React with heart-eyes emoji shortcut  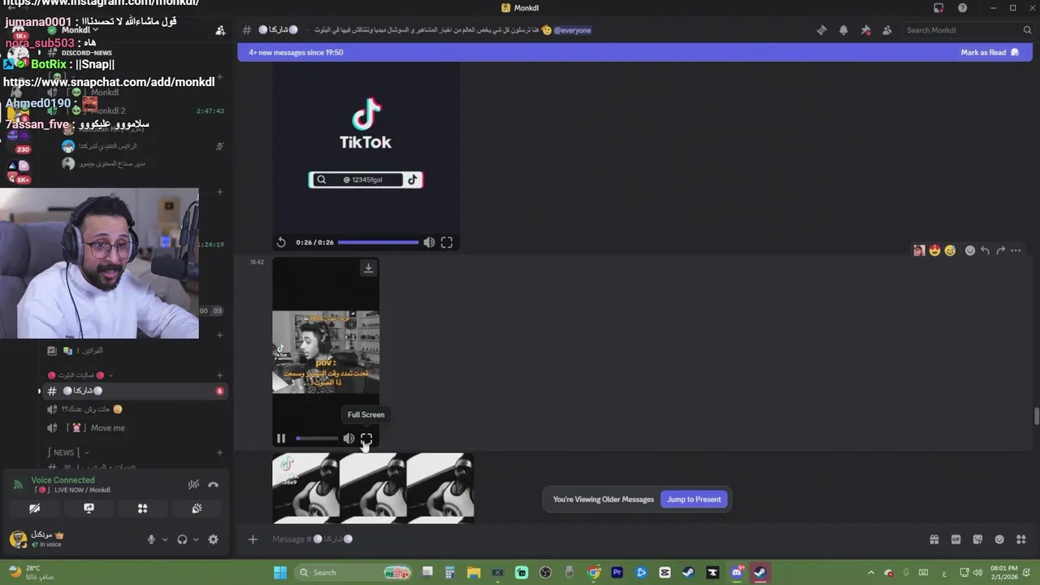[x=934, y=250]
